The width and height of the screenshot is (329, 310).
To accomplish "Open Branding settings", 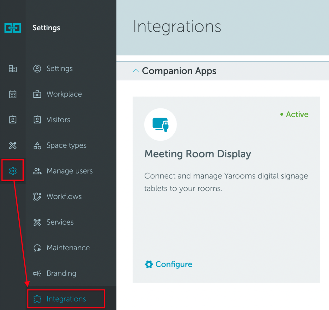I will [61, 273].
